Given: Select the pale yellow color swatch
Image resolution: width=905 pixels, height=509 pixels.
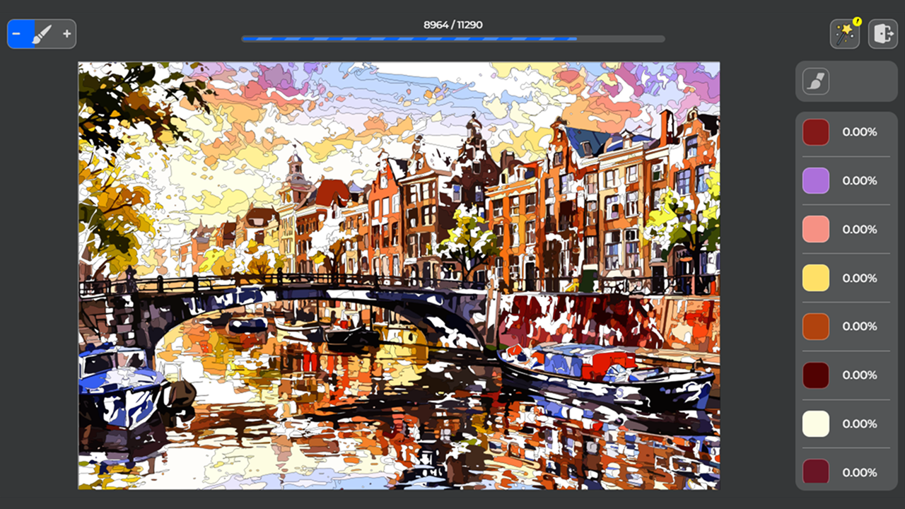Looking at the screenshot, I should pos(815,278).
